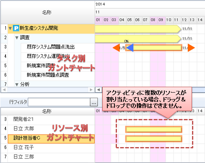The height and width of the screenshot is (163, 205).
Task: Click the tree pane's right scroll arrow
Action: [91, 90]
